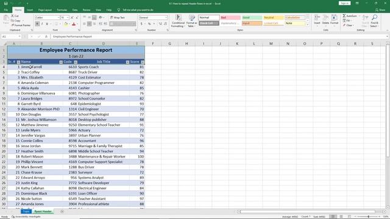
Task: Click Tell me what you want to do
Action: (x=138, y=10)
